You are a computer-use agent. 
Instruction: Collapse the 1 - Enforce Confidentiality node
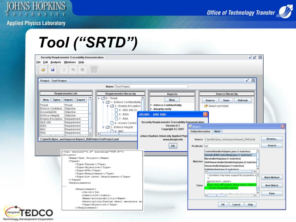(103, 102)
